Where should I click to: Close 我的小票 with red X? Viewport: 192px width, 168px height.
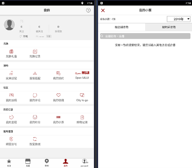click(x=103, y=10)
